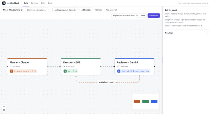Switch to the Compare tab
The height and width of the screenshot is (114, 210).
(x=34, y=3)
